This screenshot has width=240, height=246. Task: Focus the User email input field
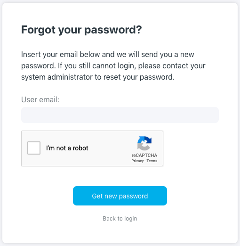click(x=120, y=115)
